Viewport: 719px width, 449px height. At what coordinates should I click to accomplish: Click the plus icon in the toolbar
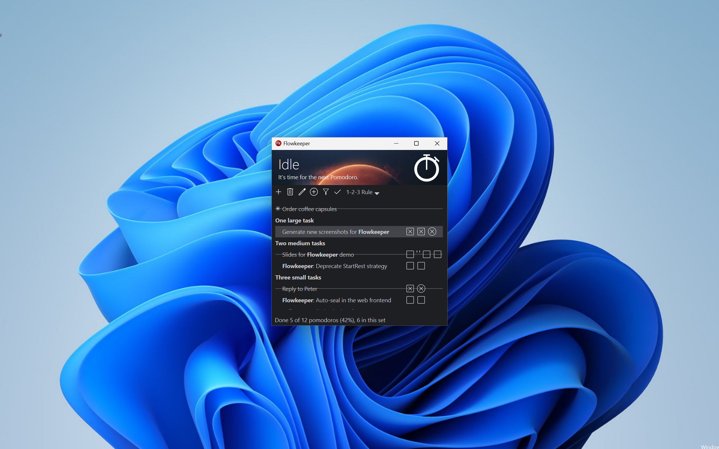pyautogui.click(x=278, y=192)
